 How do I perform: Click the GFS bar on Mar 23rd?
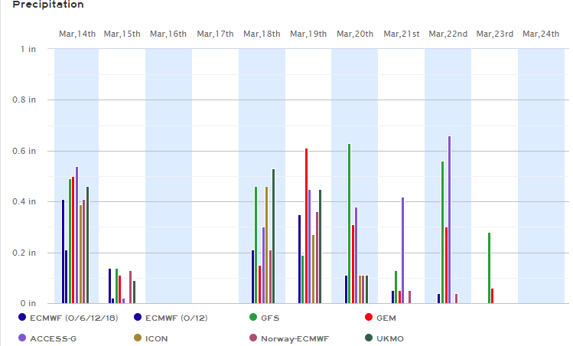tap(489, 268)
